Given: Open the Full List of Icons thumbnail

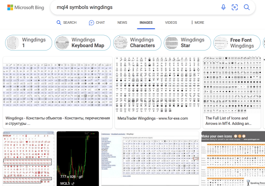Looking at the screenshot, I should pyautogui.click(x=232, y=85).
